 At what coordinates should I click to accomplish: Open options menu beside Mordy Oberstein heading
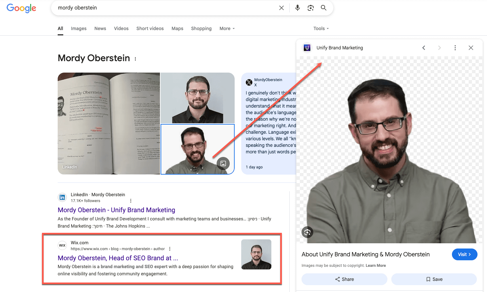[x=135, y=59]
